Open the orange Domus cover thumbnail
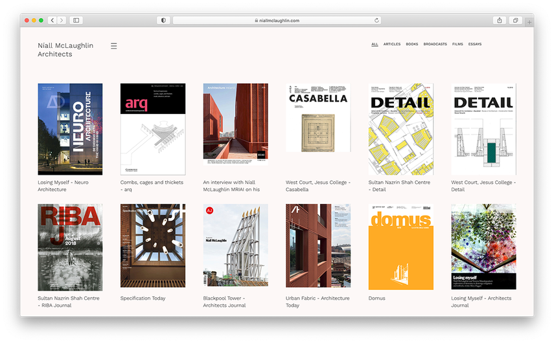The width and height of the screenshot is (554, 343). (x=401, y=247)
